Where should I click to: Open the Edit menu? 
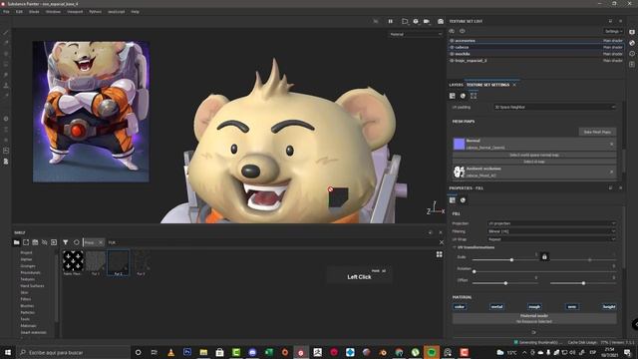(19, 12)
